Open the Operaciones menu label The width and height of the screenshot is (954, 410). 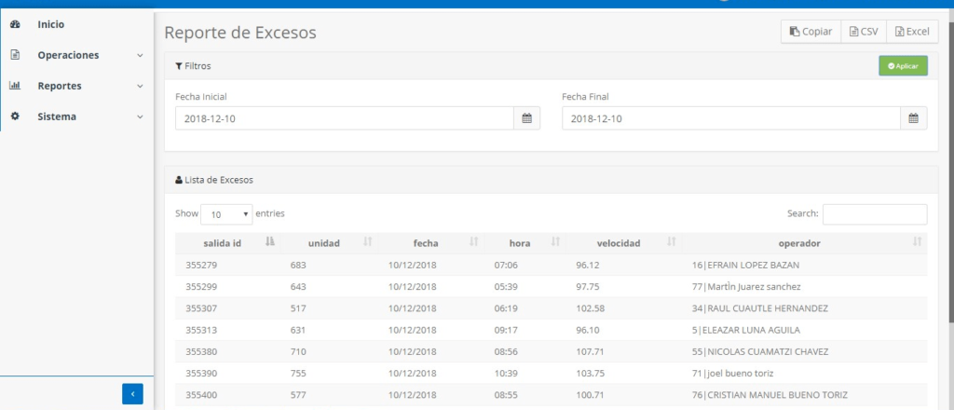click(x=68, y=55)
